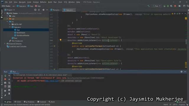Open the Help menu
Image resolution: width=189 pixels, height=106 pixels.
click(78, 2)
